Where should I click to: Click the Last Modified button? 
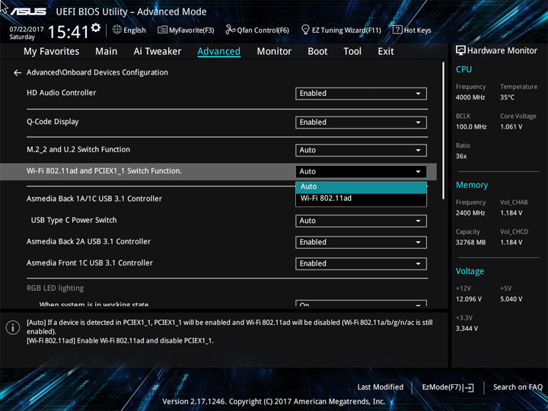pyautogui.click(x=381, y=387)
